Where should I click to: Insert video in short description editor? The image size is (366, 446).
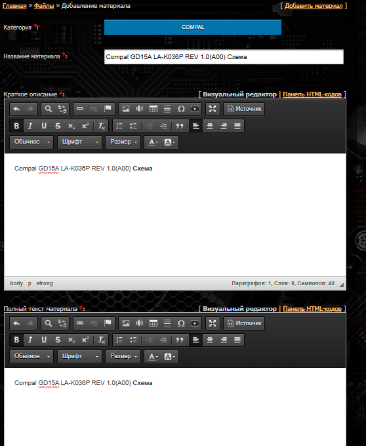195,109
